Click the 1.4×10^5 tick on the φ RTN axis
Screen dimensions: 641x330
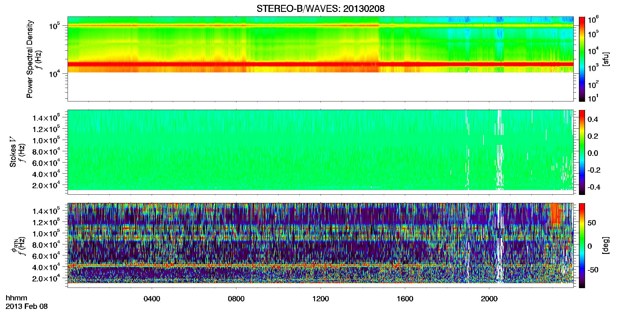tap(46, 211)
